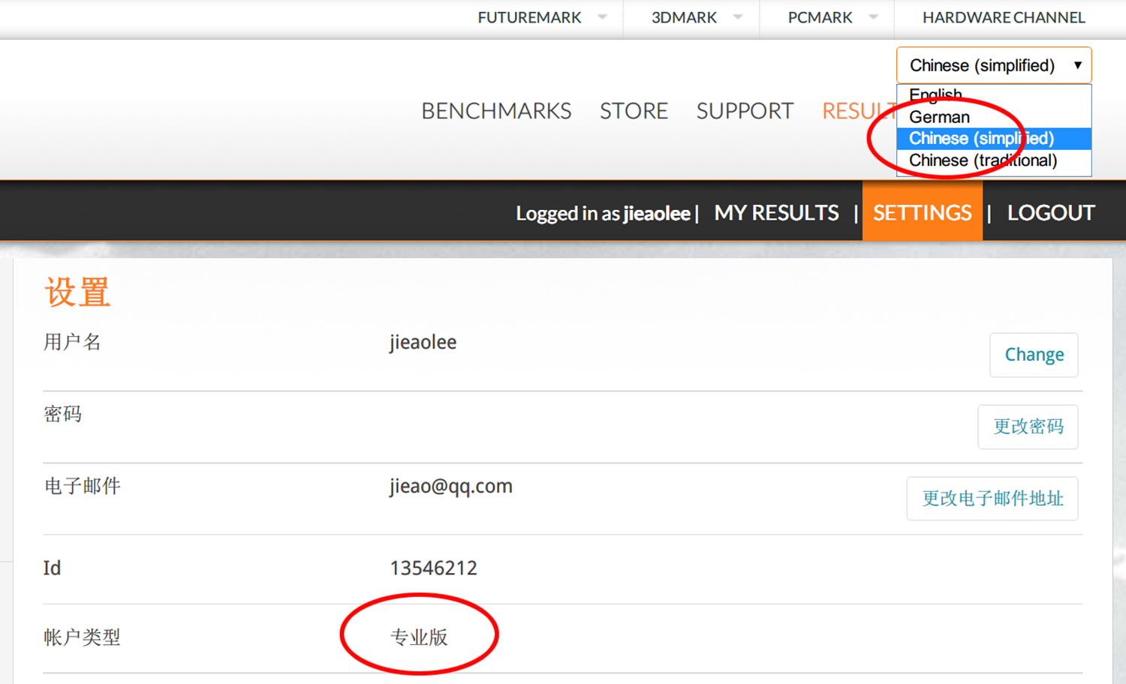Screen dimensions: 1126x684
Task: Open the STORE navigation page
Action: point(634,111)
